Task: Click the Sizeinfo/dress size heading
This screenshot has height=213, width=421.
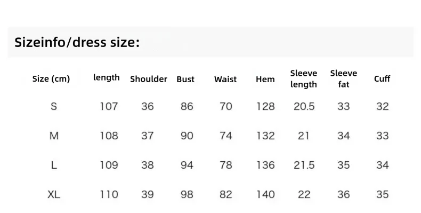Action: (77, 43)
